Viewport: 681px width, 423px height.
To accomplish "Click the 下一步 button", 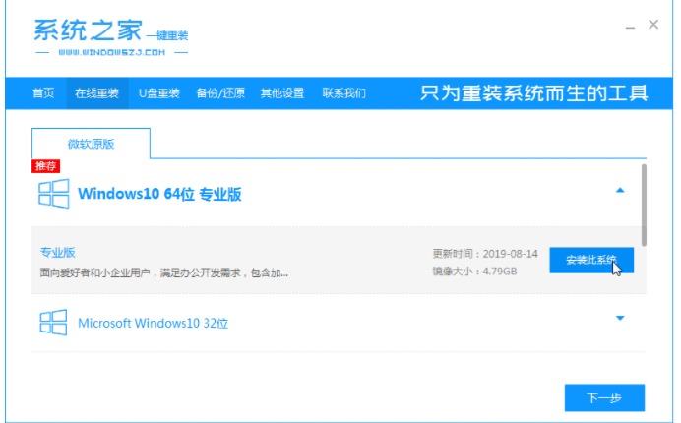I will (604, 397).
